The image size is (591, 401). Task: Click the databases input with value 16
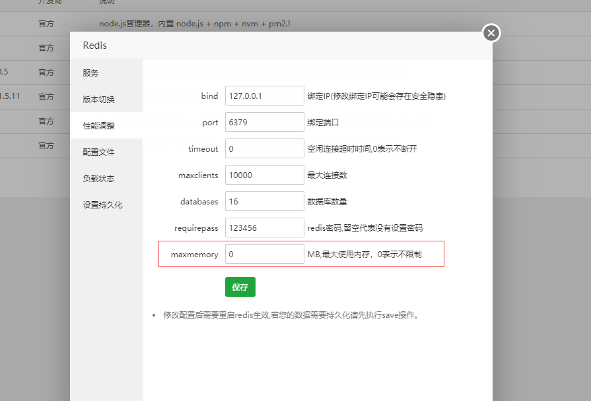264,202
